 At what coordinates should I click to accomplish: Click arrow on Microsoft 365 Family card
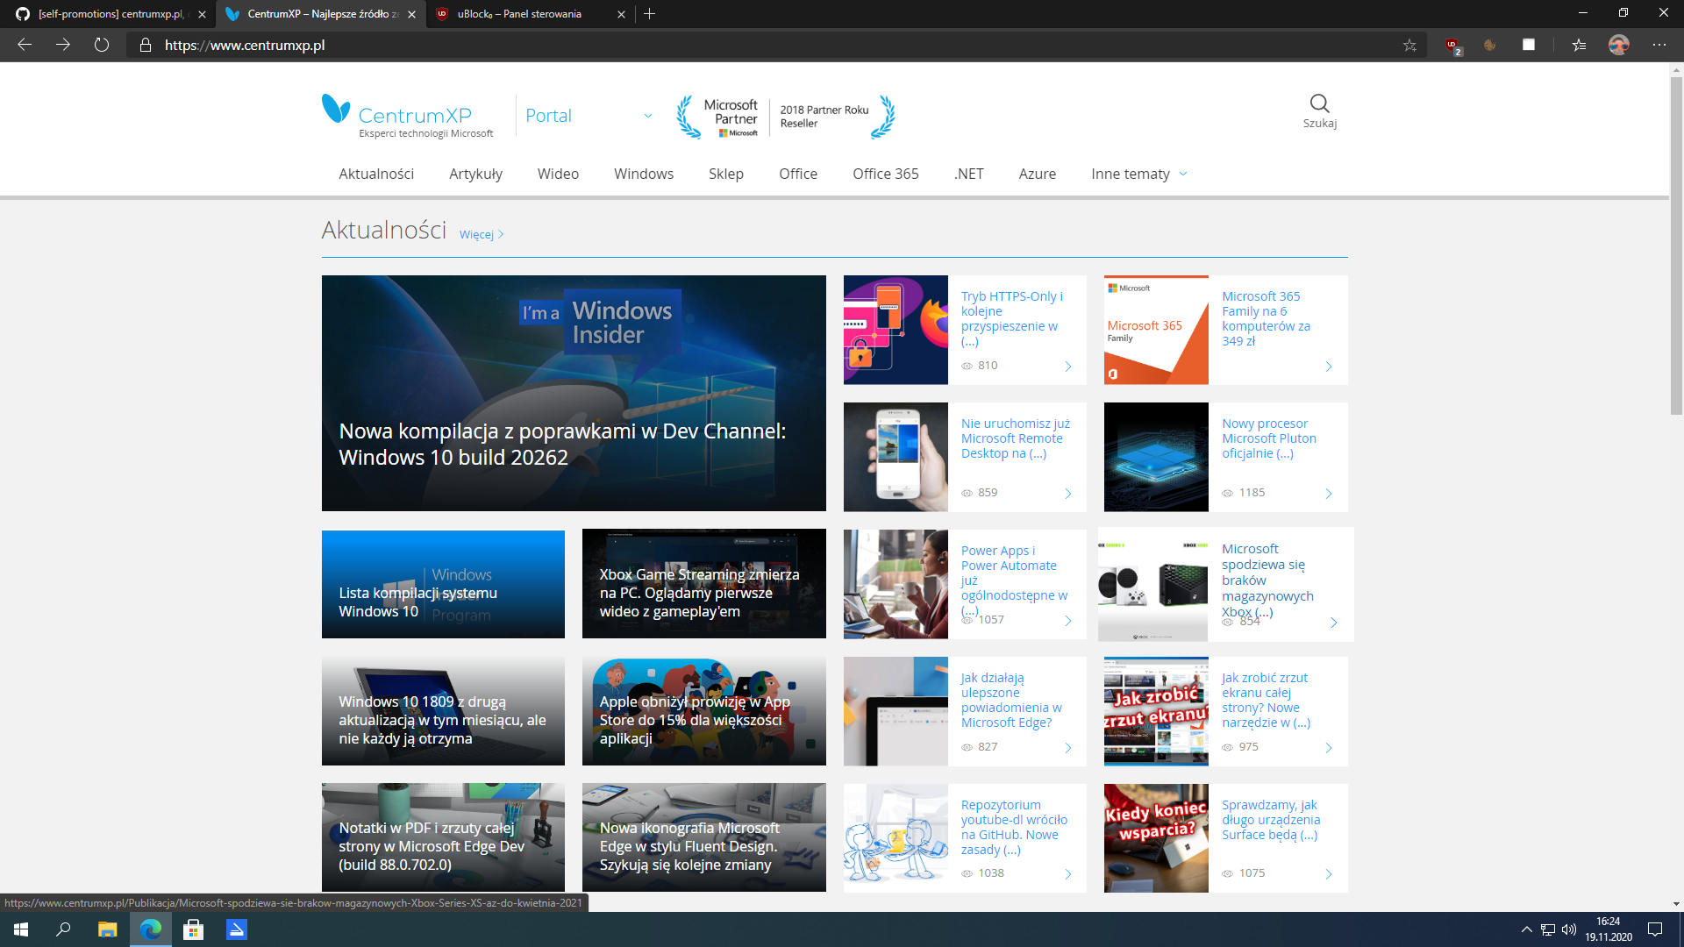coord(1329,367)
